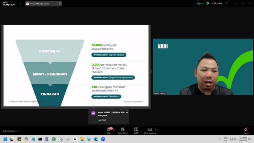Click the options icon on Danial Marizd's screen tab

(60, 4)
